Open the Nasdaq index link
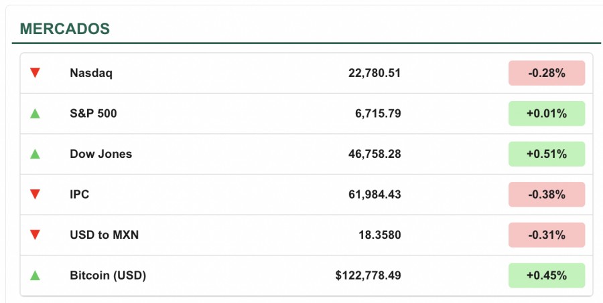Viewport: 603px width, 303px height. [91, 73]
